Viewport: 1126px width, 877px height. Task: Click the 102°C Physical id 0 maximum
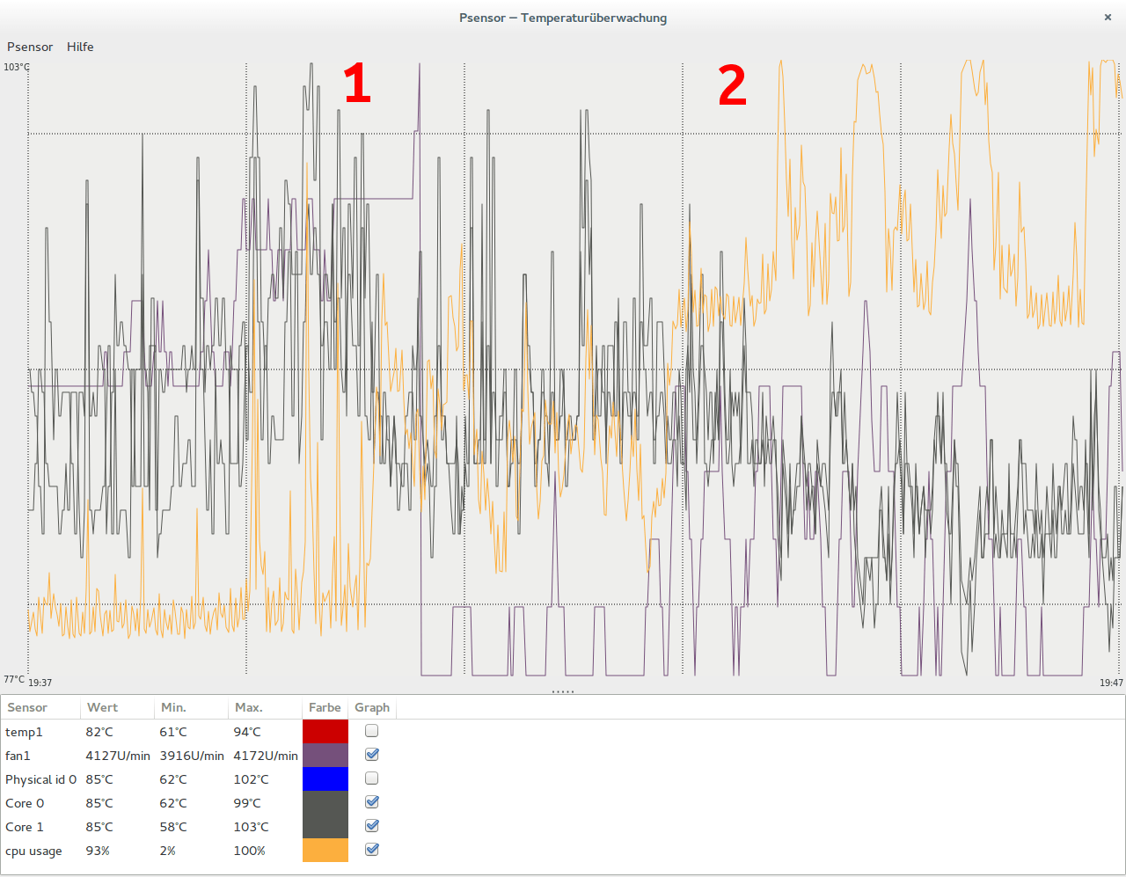pyautogui.click(x=251, y=779)
